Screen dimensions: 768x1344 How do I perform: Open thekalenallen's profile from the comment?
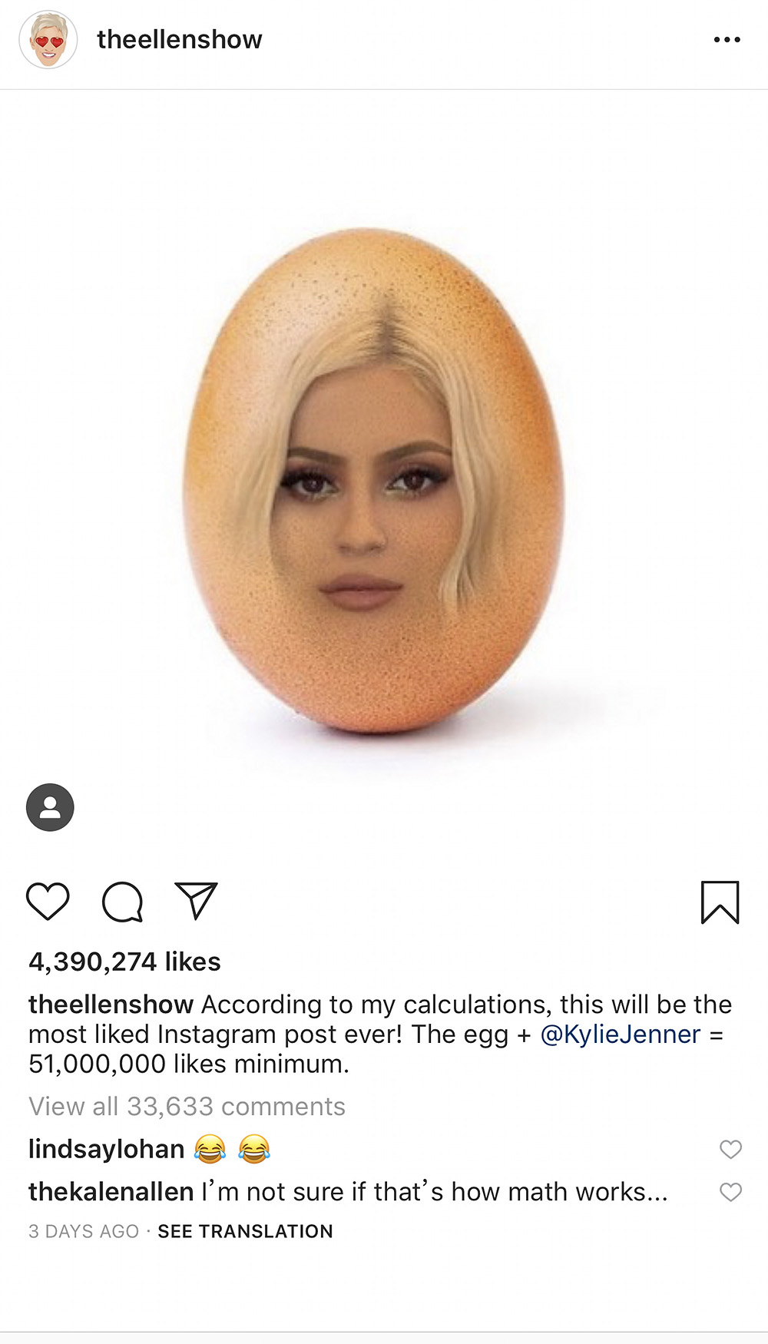(x=111, y=1192)
